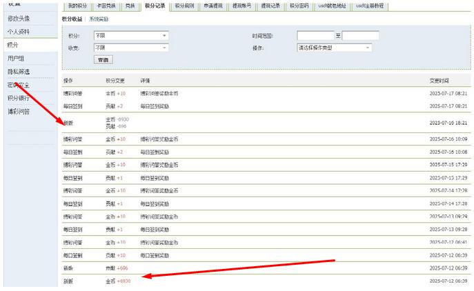Expand the 积分 type dropdown
Screen dimensions: 474x291
(131, 36)
